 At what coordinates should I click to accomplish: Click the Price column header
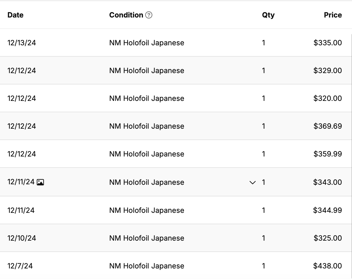click(333, 15)
